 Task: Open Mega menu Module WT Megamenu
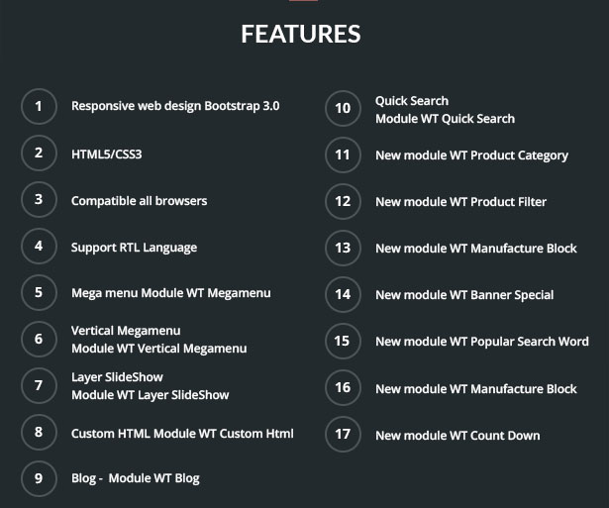click(171, 293)
